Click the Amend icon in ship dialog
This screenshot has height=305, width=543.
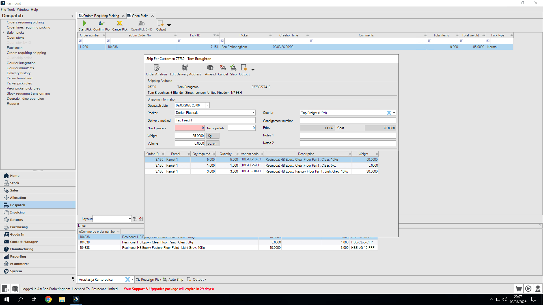[210, 68]
